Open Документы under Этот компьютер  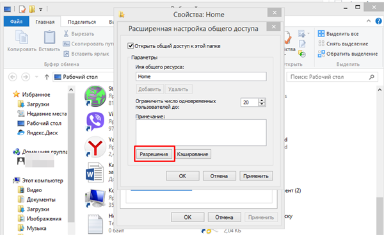36,200
